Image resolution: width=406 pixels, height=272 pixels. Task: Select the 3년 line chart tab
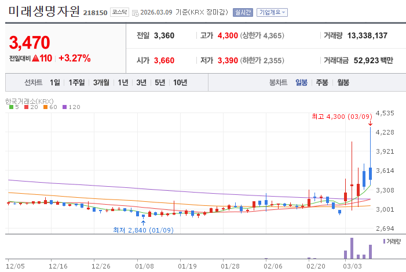pos(141,82)
